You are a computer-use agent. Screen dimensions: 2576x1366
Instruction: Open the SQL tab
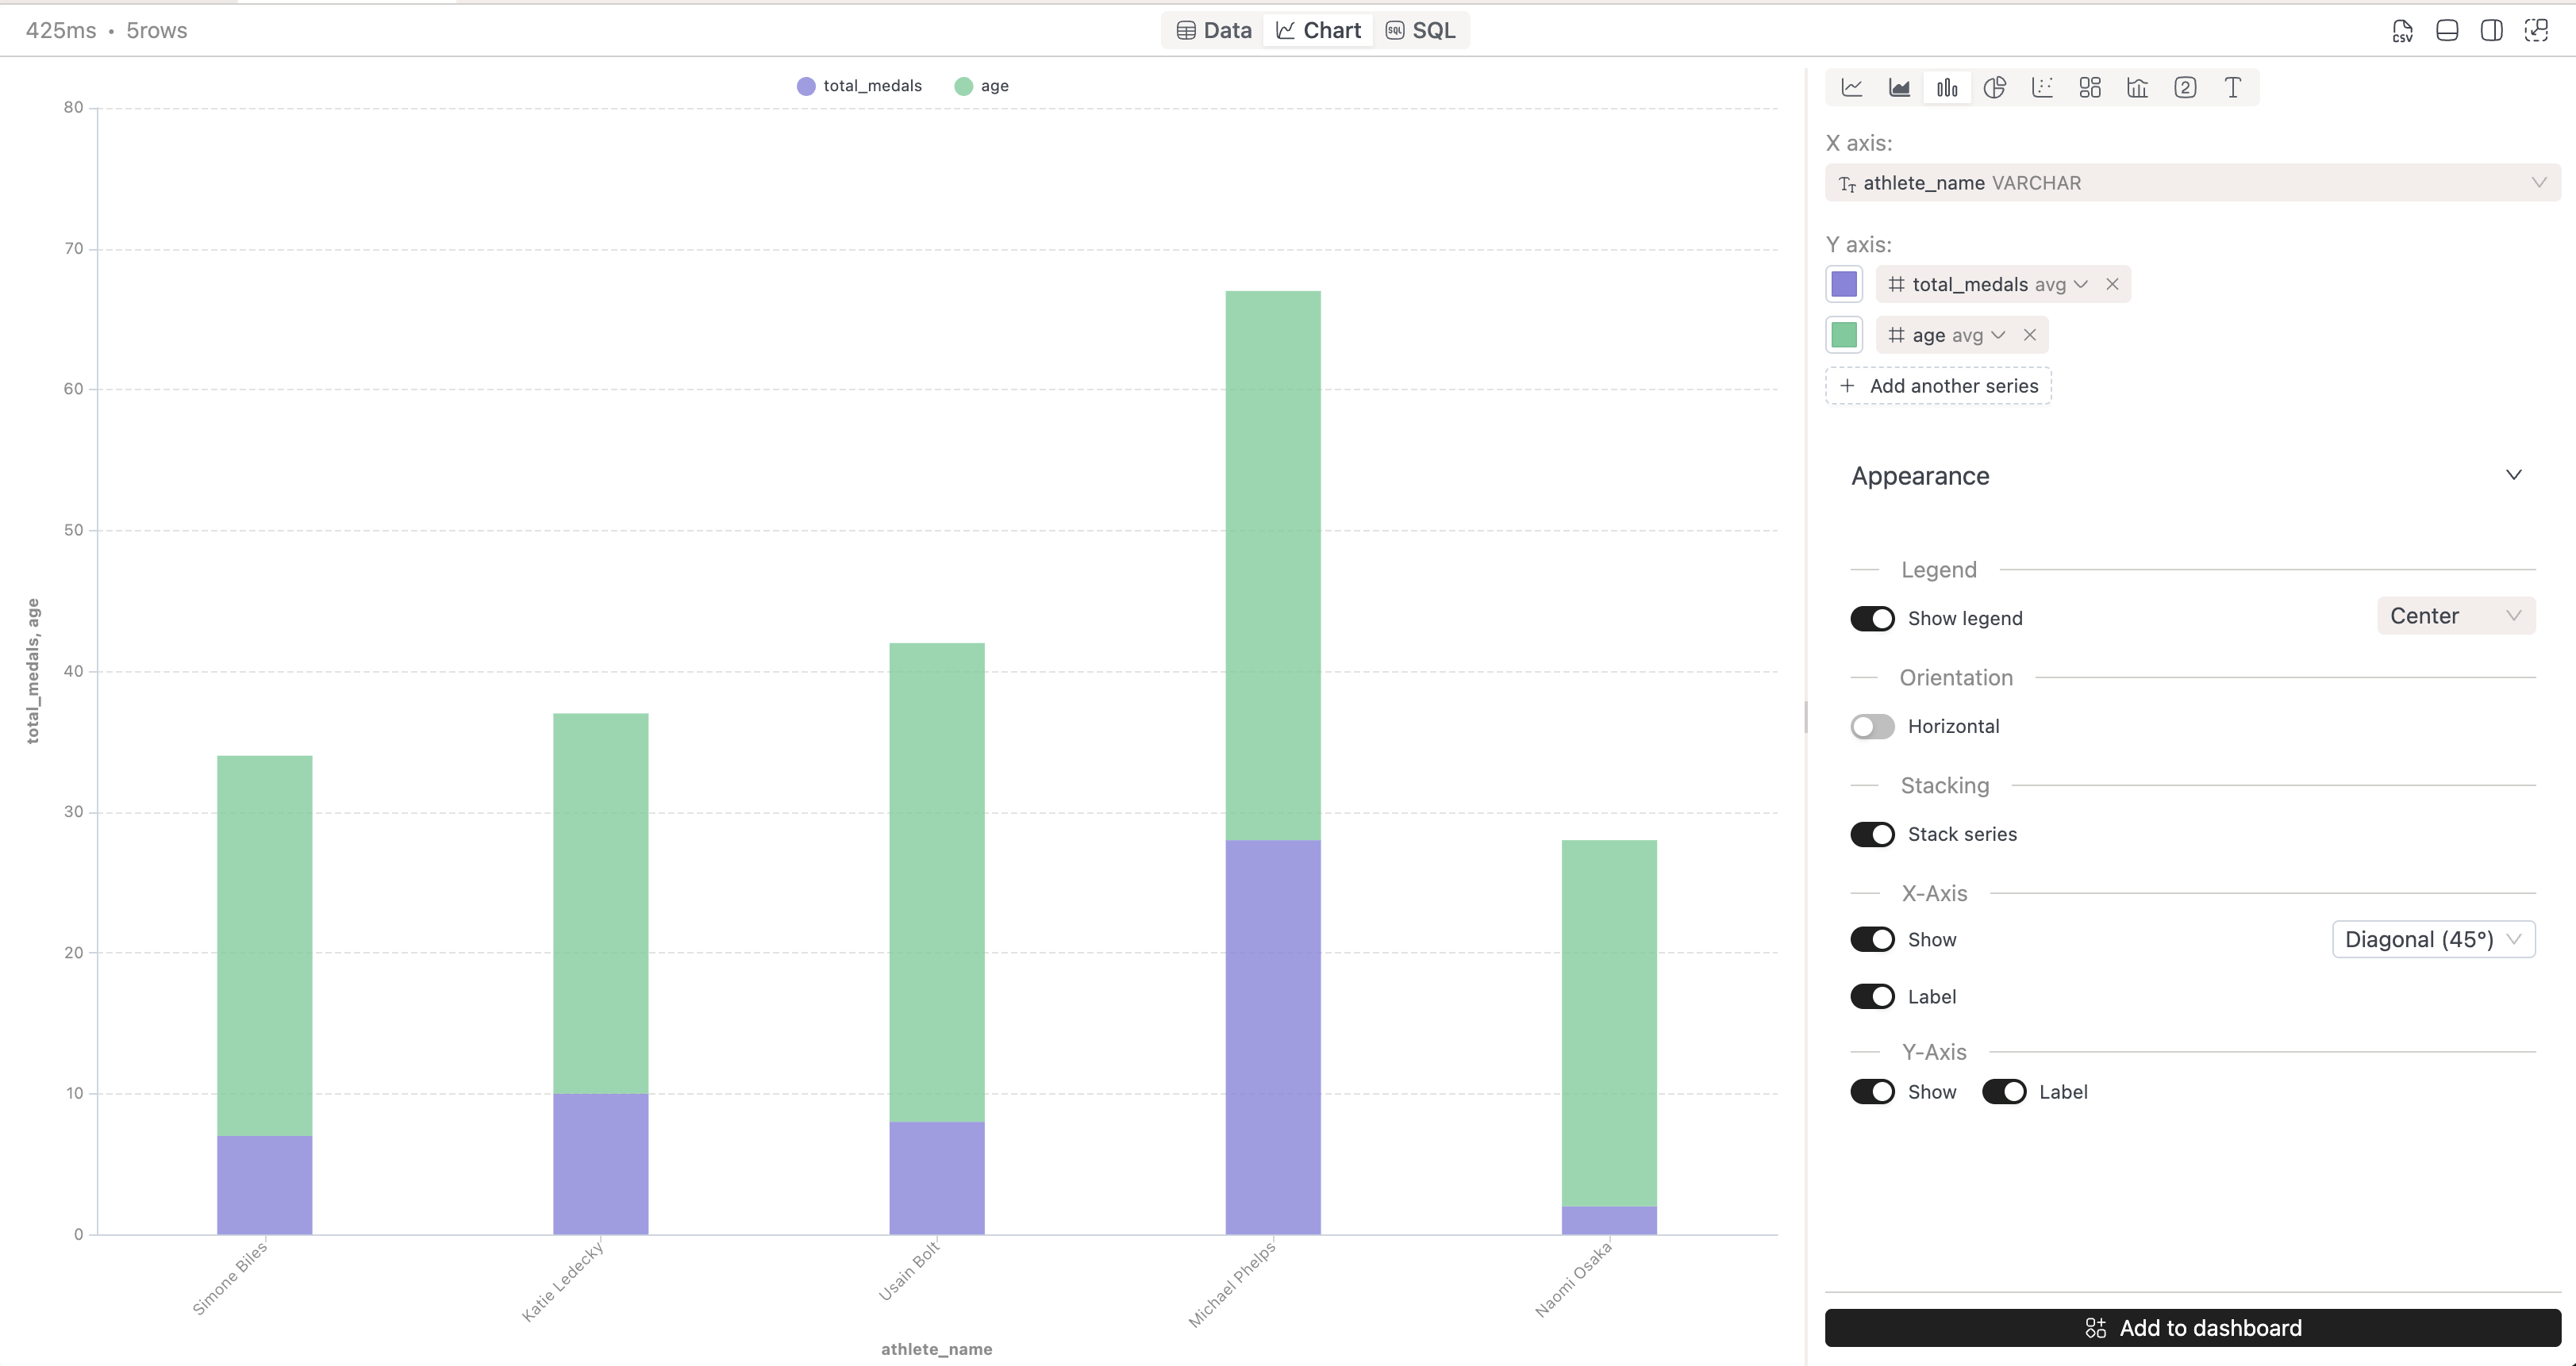click(x=1421, y=30)
